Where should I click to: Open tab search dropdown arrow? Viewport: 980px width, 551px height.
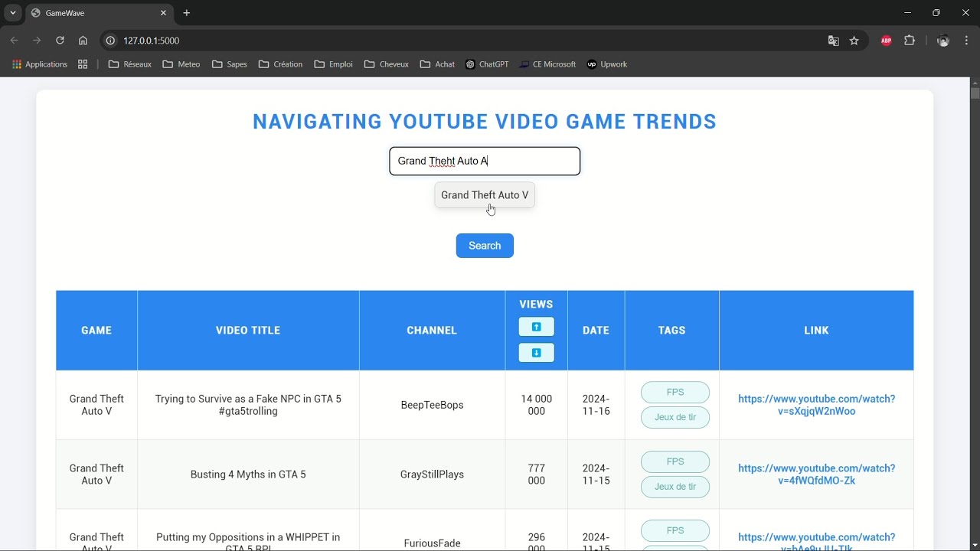tap(13, 13)
